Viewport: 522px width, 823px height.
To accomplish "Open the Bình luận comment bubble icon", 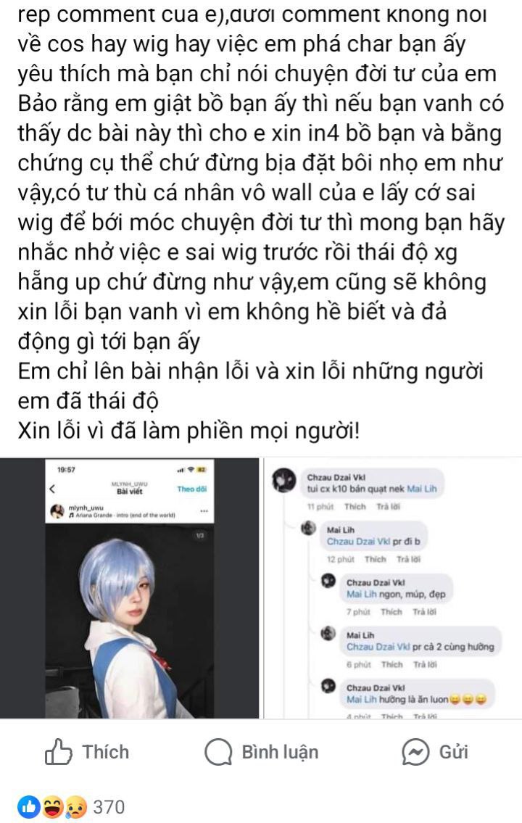I will 218,752.
